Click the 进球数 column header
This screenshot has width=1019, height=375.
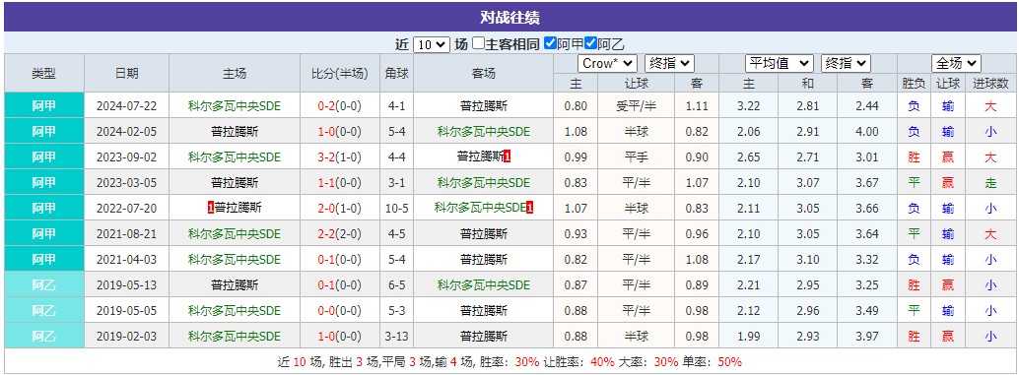[x=990, y=83]
